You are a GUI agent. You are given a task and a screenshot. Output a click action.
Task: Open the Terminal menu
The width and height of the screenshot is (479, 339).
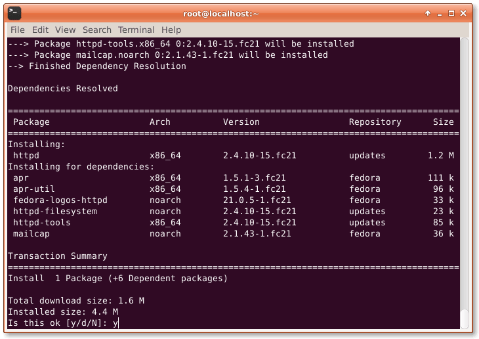click(x=136, y=30)
